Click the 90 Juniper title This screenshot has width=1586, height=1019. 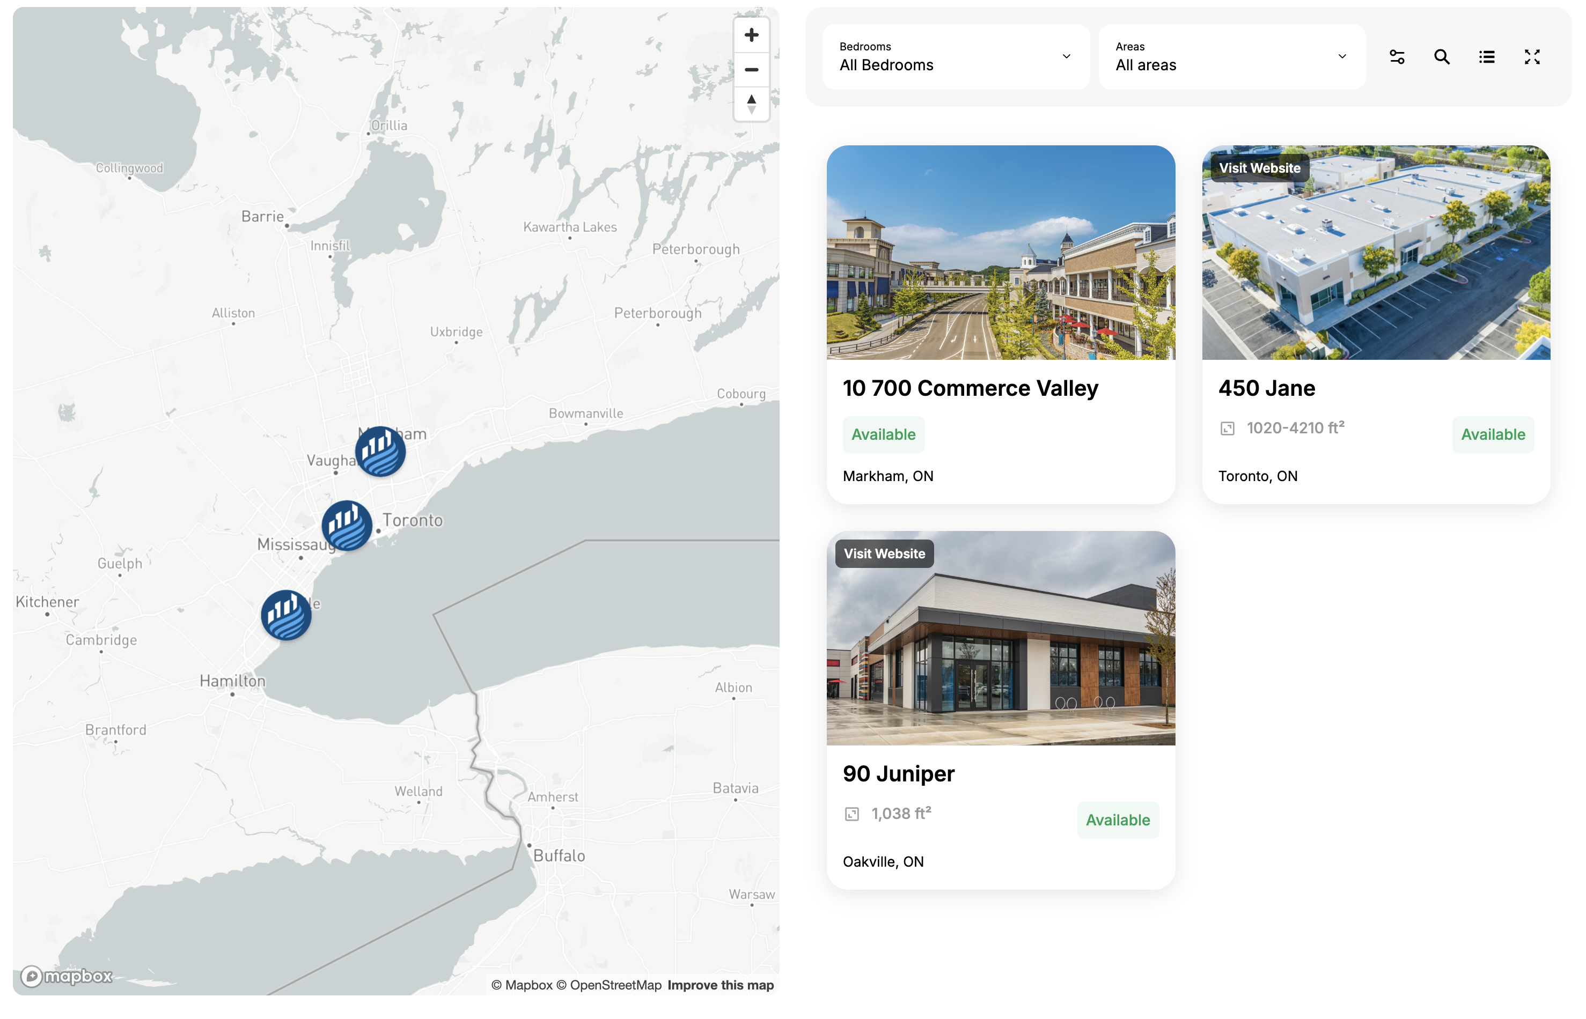[x=898, y=774]
